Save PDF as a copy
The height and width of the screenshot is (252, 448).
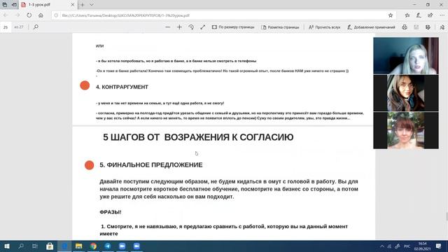tap(428, 27)
